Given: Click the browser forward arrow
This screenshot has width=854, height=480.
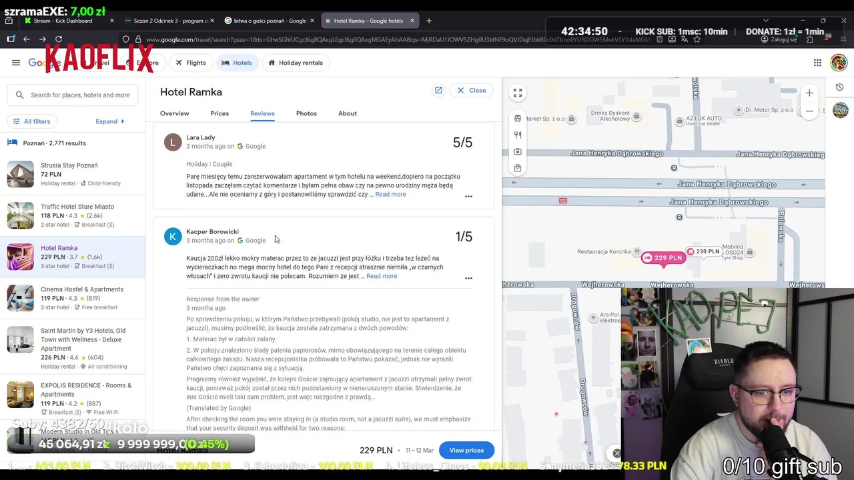Looking at the screenshot, I should pyautogui.click(x=43, y=39).
